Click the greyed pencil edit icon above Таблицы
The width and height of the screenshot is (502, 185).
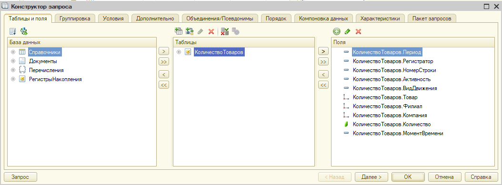(201, 31)
